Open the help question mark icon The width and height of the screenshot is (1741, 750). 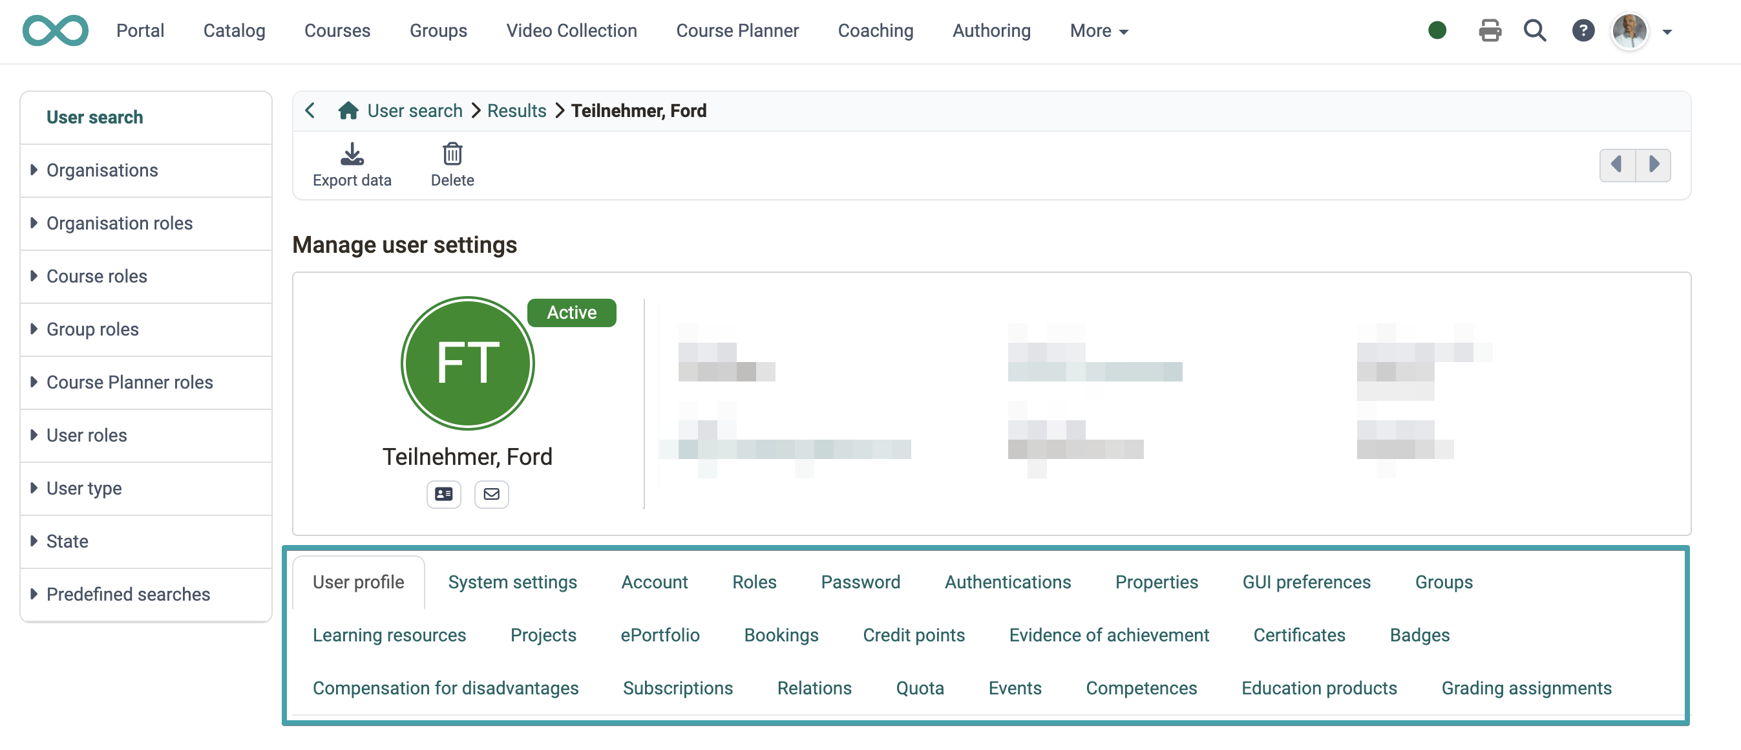[x=1583, y=30]
